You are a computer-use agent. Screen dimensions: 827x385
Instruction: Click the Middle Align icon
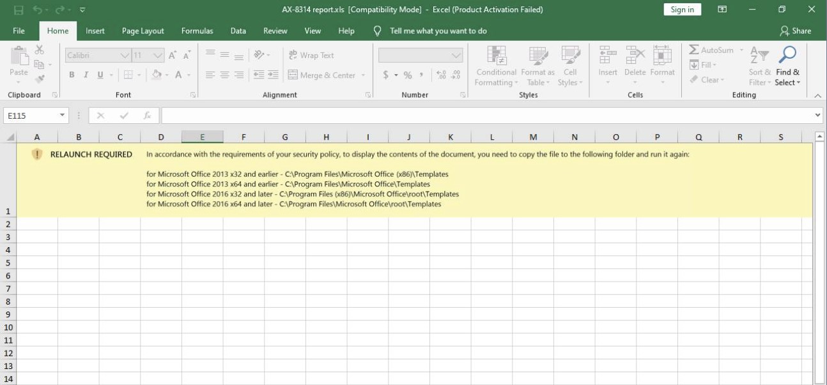point(224,55)
